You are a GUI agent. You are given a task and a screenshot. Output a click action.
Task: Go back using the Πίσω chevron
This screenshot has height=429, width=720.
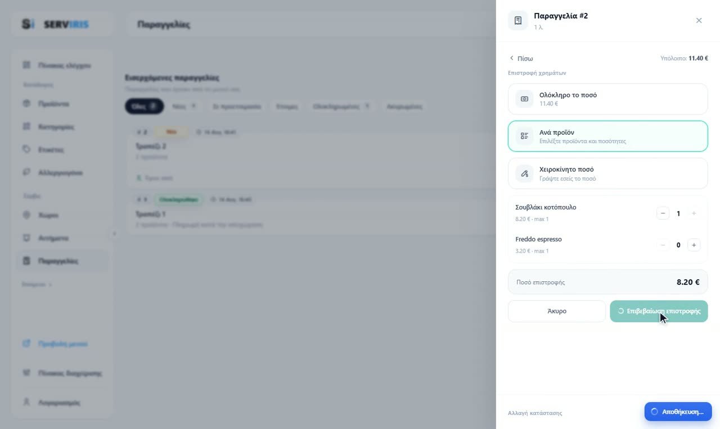[x=521, y=58]
